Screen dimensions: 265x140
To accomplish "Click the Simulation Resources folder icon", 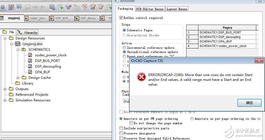I will [x=11, y=100].
